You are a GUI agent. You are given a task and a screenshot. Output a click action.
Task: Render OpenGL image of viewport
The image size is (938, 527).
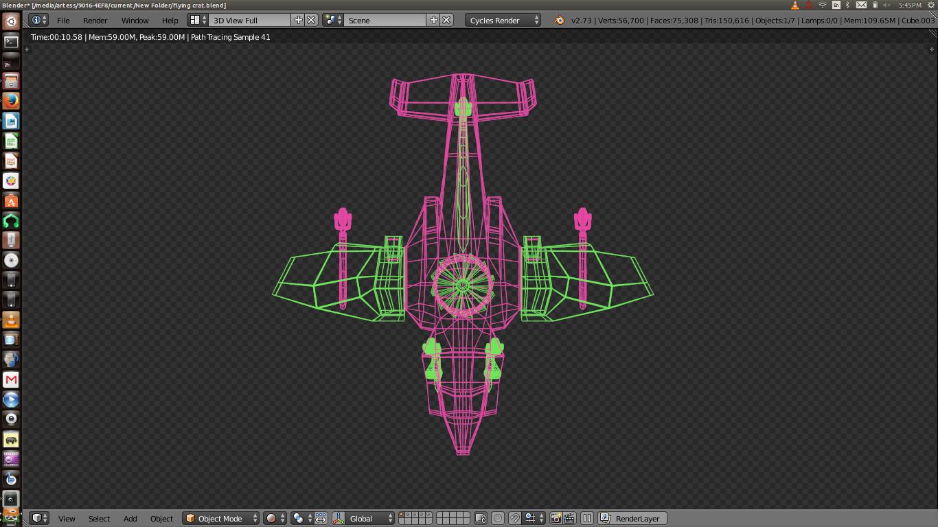556,519
